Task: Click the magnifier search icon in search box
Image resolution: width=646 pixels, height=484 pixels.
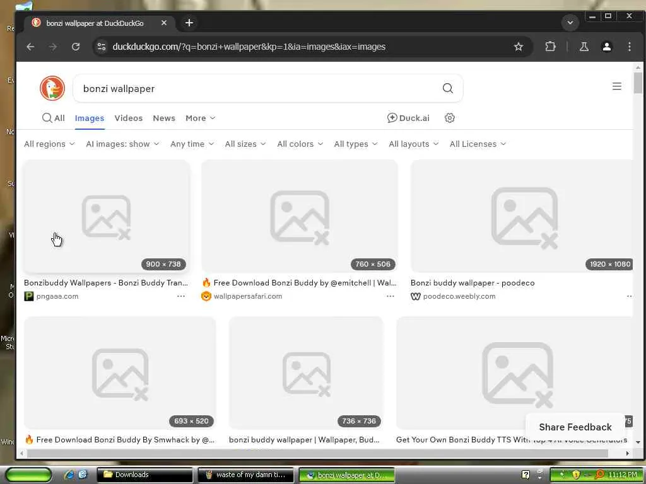Action: click(448, 88)
